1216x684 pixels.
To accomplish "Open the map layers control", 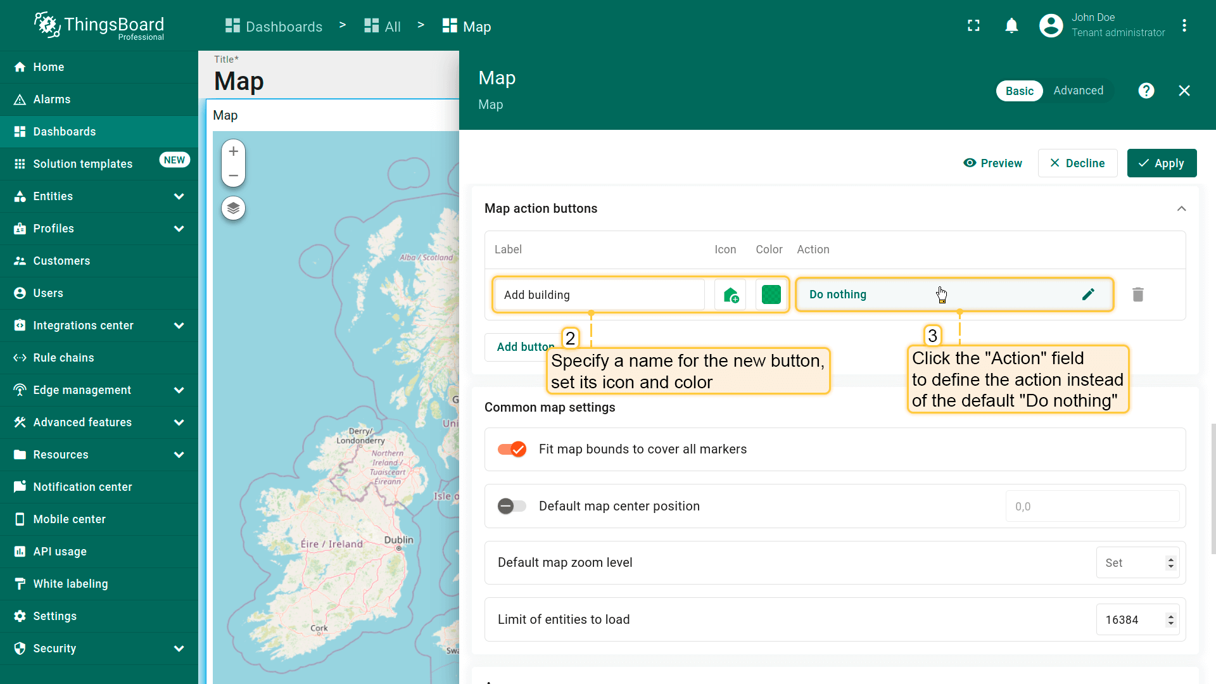I will click(233, 208).
